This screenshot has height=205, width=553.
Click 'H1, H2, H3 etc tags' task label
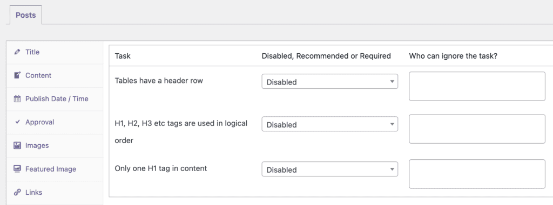tap(181, 132)
